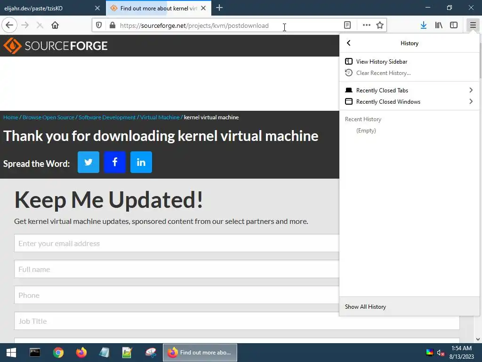Open page actions three-dot menu
This screenshot has width=482, height=362.
click(x=366, y=25)
